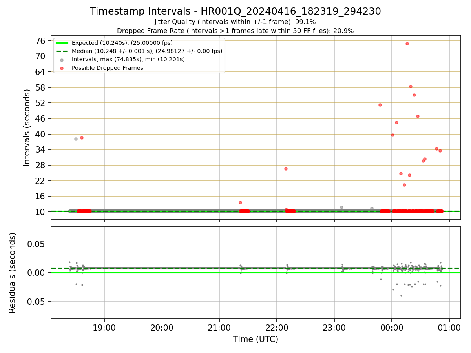Click legend entry 'Possible Dropped Frames'
Image resolution: width=471 pixels, height=353 pixels.
107,68
